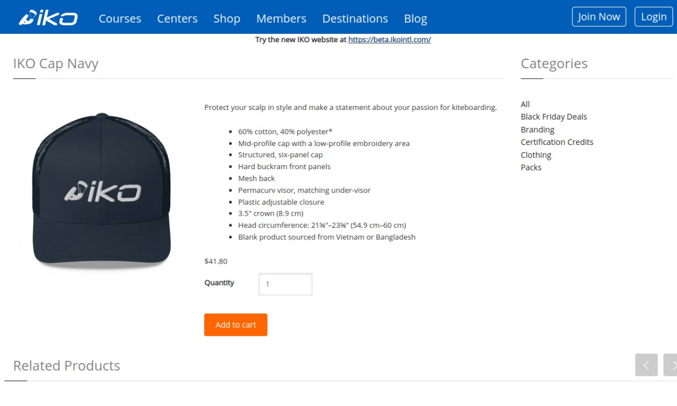
Task: Click the 'Hard buckram front panels' bullet
Action: [284, 167]
